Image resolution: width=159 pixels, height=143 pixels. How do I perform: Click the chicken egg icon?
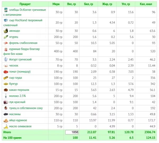(x=6, y=120)
